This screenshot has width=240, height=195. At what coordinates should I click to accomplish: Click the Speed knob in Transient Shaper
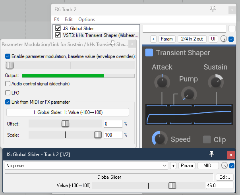[159, 139]
